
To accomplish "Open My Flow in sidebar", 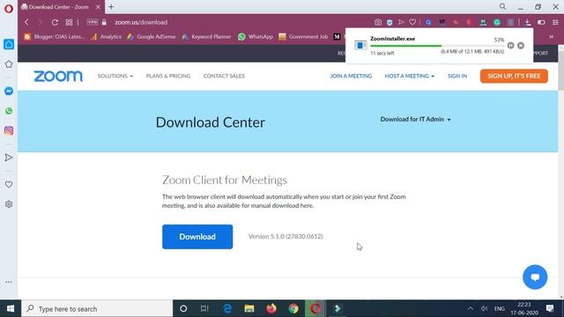I will coord(9,158).
